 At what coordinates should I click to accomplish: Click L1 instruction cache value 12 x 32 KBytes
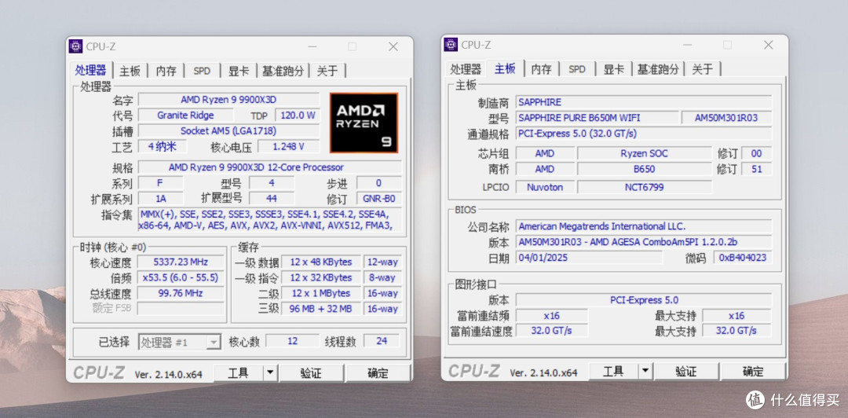[320, 278]
